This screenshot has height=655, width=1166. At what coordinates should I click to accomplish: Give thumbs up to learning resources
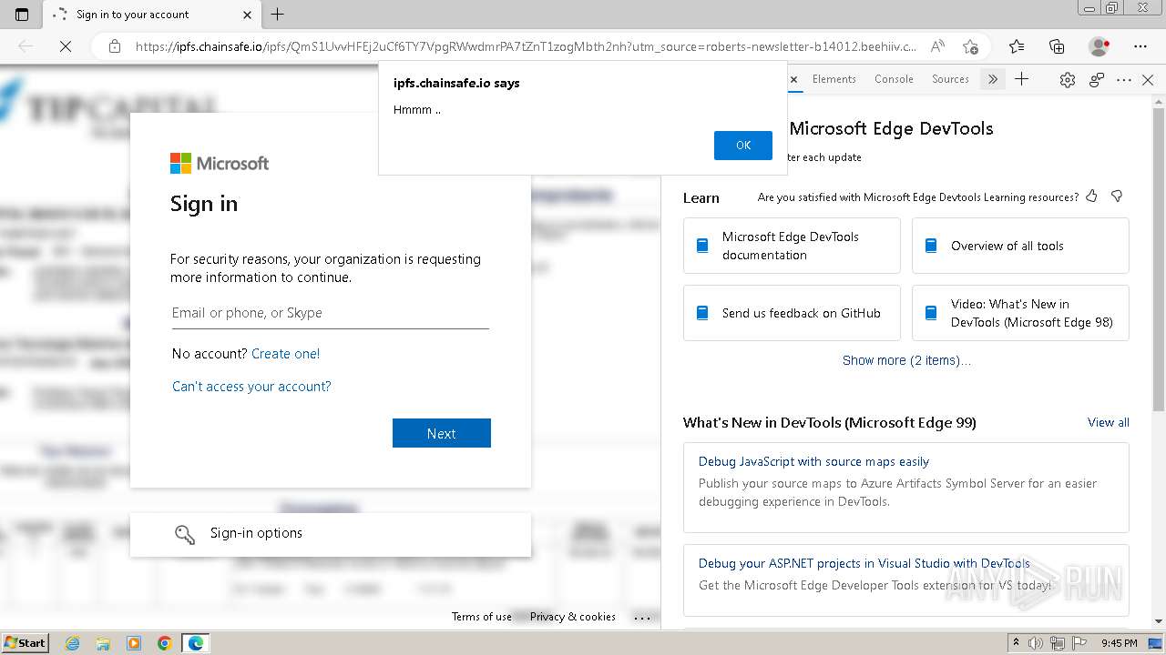tap(1092, 196)
